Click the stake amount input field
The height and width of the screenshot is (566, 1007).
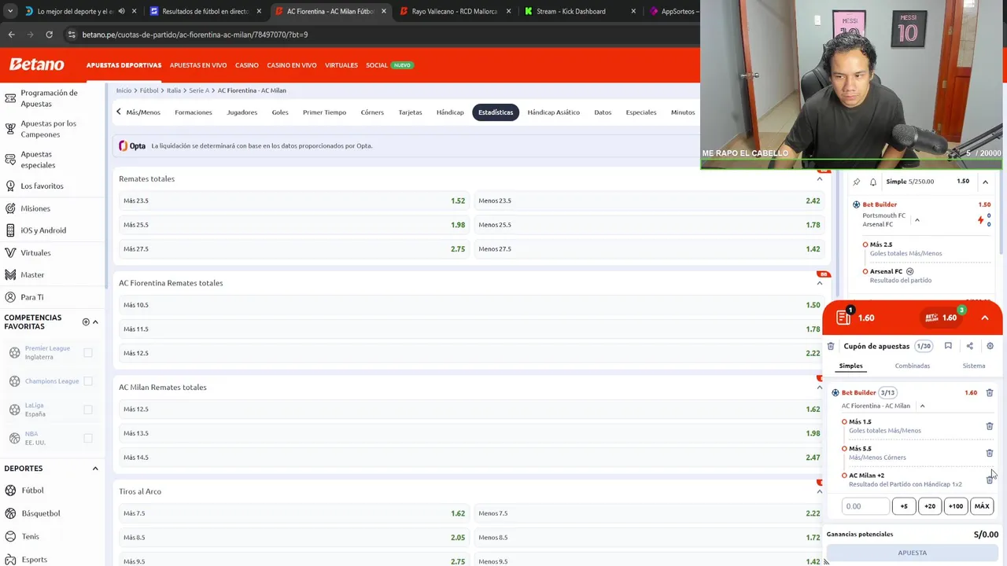865,506
